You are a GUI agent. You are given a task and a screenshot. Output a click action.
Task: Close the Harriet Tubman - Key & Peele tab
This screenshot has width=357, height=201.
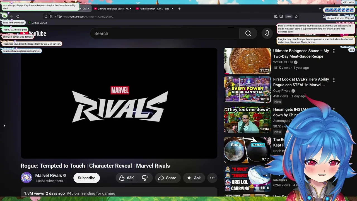tap(172, 9)
